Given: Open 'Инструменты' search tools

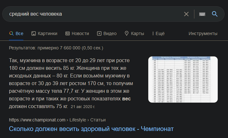Looking at the screenshot, I should (x=203, y=33).
